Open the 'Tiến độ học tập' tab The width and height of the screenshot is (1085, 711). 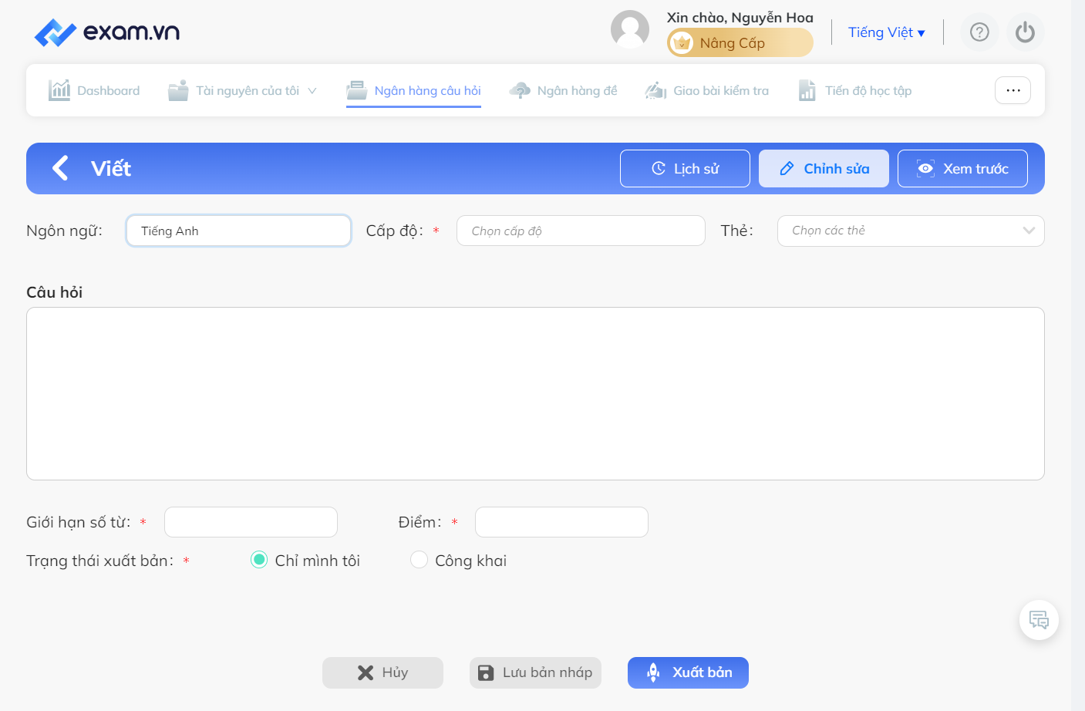854,90
